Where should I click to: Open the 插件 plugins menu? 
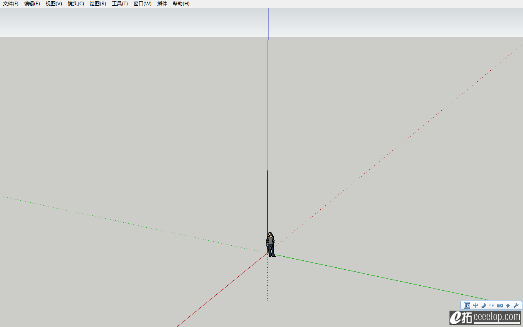(162, 4)
